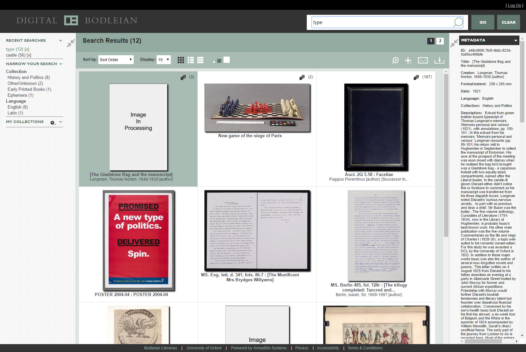Image resolution: width=526 pixels, height=352 pixels.
Task: Open MS. Eng. lett. d. 341 thumbnail
Action: click(257, 231)
